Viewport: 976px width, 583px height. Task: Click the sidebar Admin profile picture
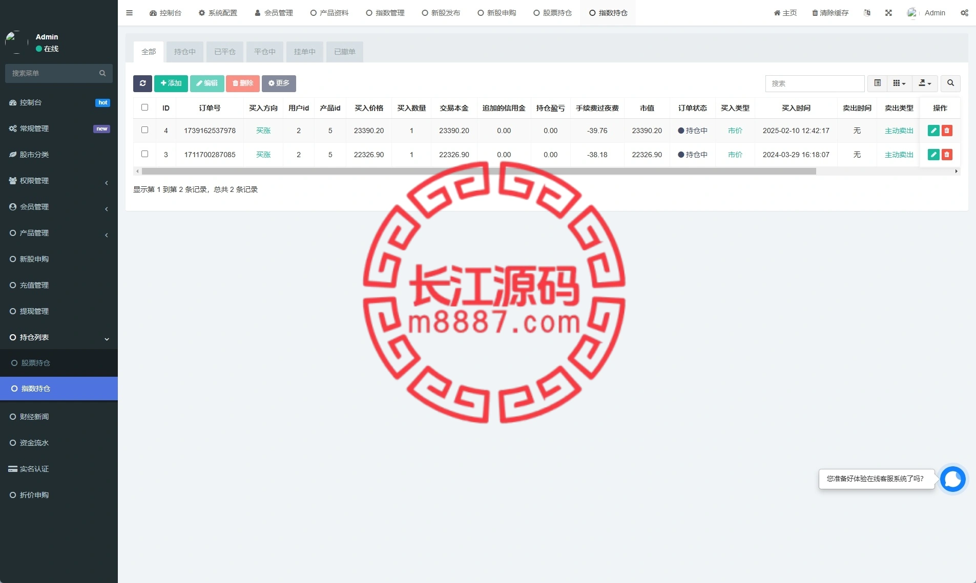(16, 42)
